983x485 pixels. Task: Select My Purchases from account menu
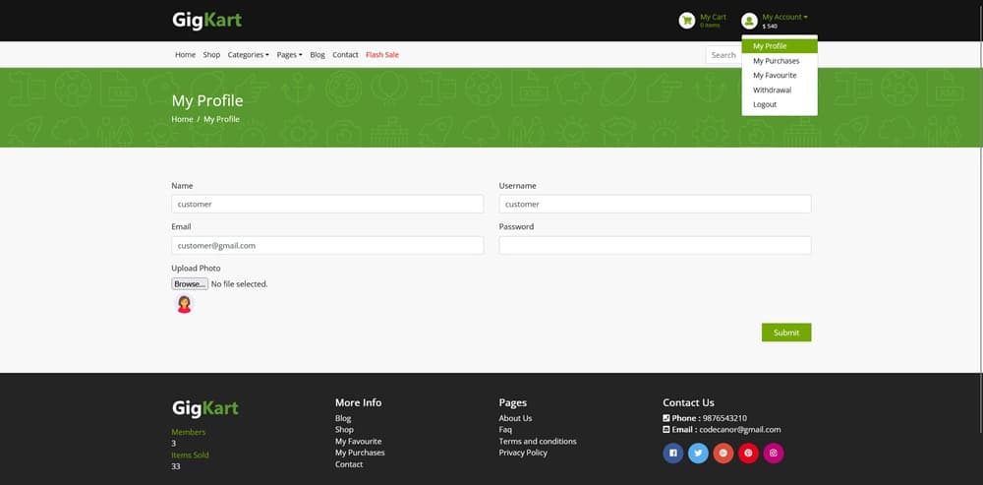pyautogui.click(x=776, y=61)
